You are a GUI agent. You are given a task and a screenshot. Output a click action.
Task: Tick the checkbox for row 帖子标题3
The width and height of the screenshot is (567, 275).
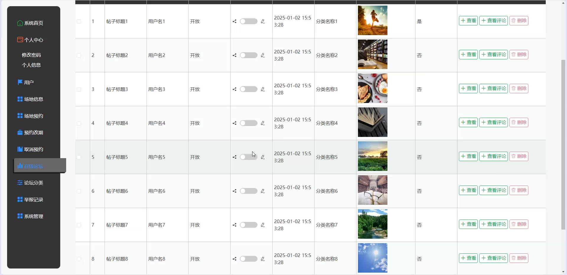point(79,89)
